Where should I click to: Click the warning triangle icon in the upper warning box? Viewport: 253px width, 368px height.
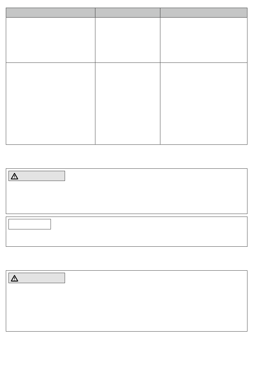[14, 176]
